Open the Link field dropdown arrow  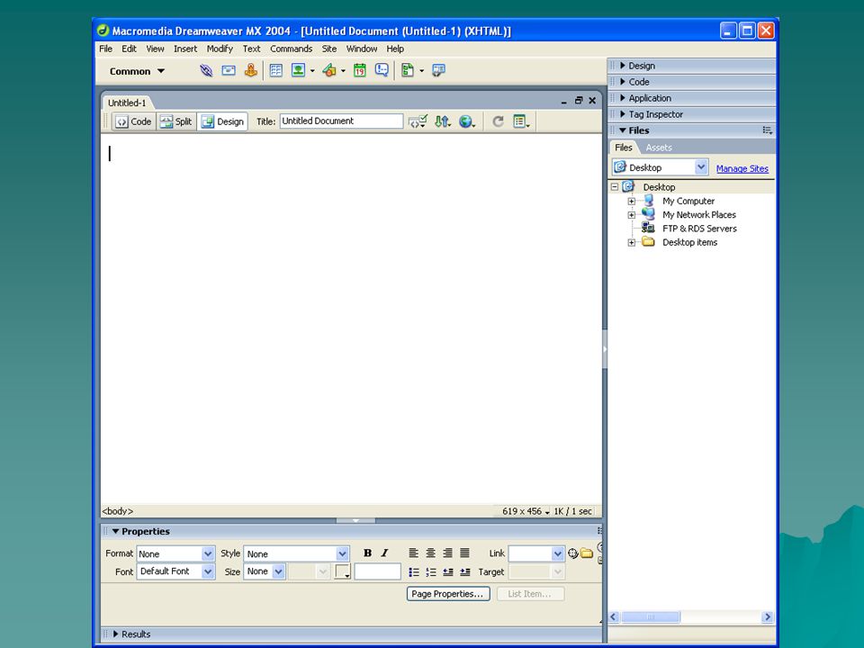click(x=558, y=553)
